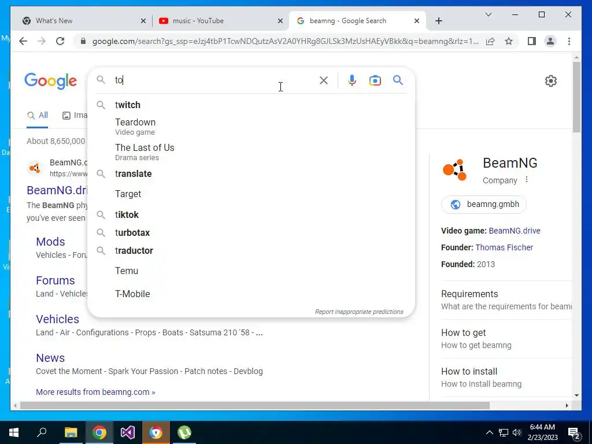Open the Forums sitelink

55,280
